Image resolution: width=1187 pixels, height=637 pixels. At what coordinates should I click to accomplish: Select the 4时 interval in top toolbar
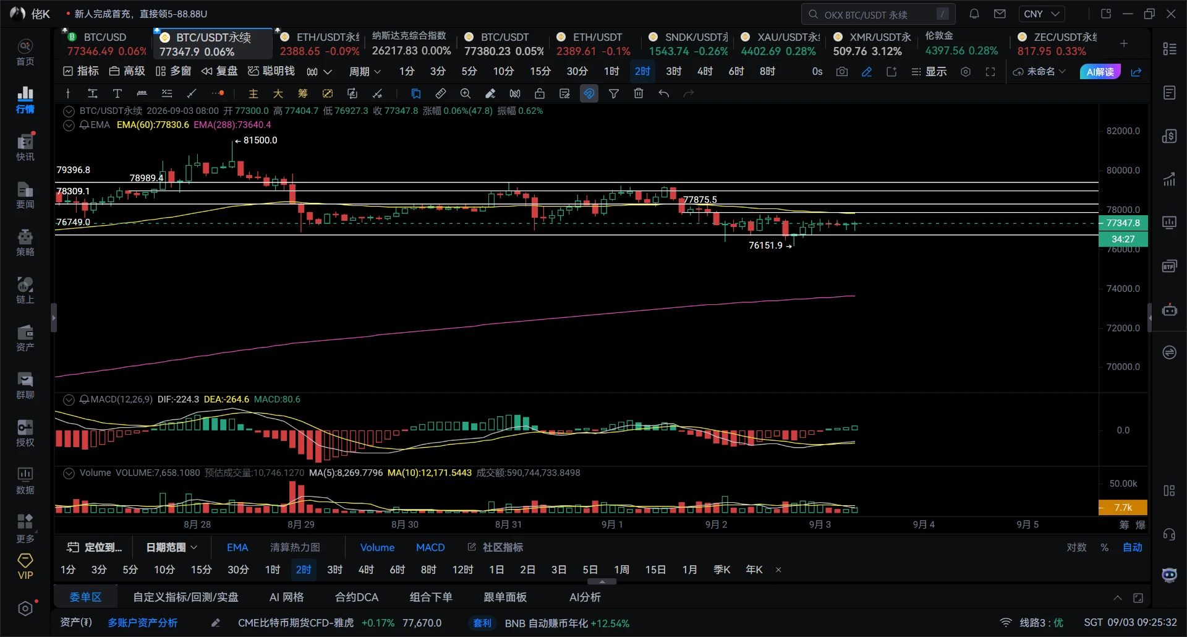pyautogui.click(x=705, y=72)
